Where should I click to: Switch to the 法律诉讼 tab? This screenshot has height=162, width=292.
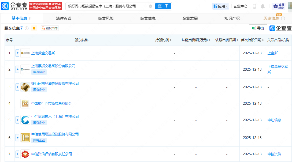pos(64,18)
